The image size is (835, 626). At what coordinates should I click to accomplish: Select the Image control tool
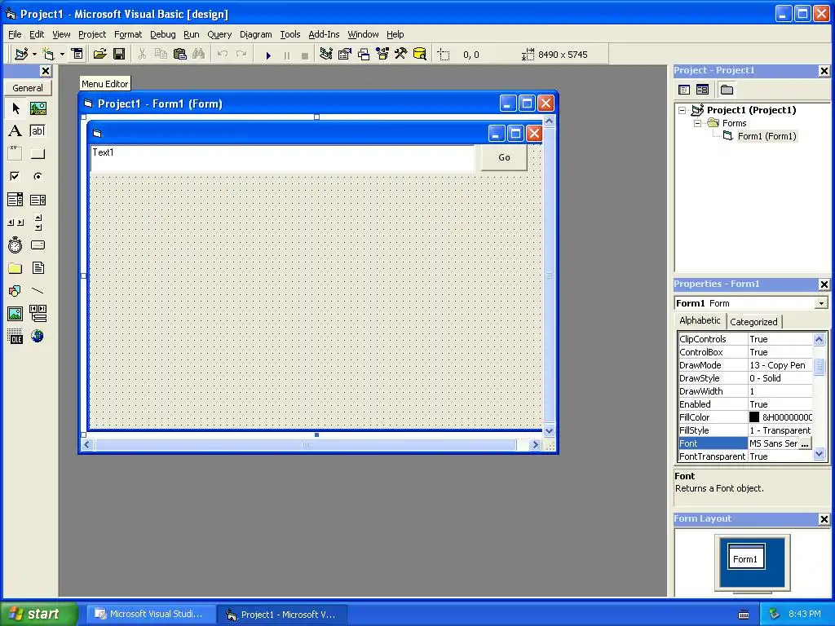[x=15, y=314]
